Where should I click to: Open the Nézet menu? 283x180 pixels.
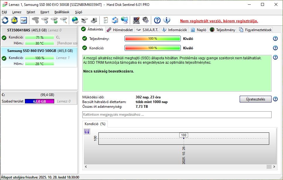tap(31, 12)
